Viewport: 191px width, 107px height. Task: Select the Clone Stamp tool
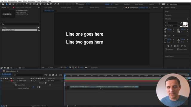[x=48, y=4]
